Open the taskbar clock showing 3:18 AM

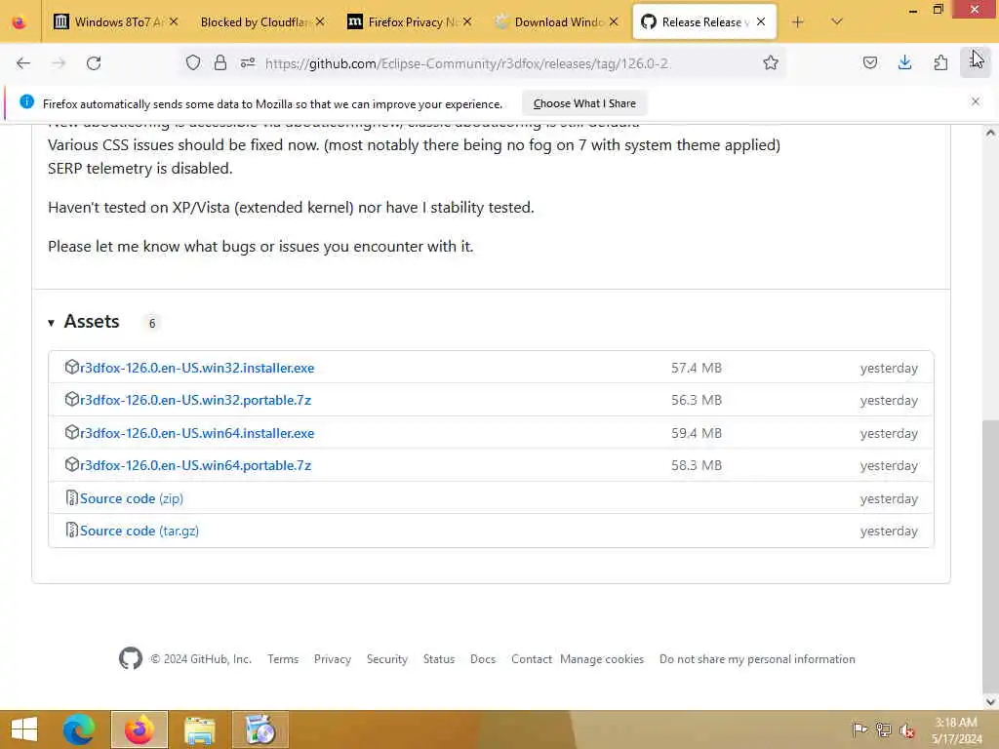click(x=956, y=730)
